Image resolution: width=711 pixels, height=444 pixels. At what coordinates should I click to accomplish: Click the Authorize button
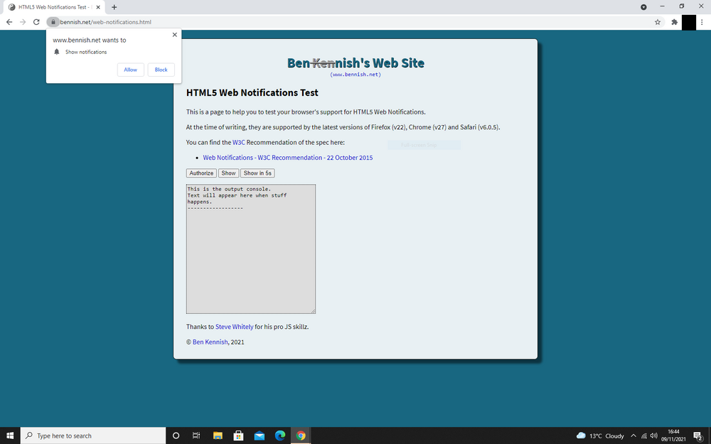(201, 173)
